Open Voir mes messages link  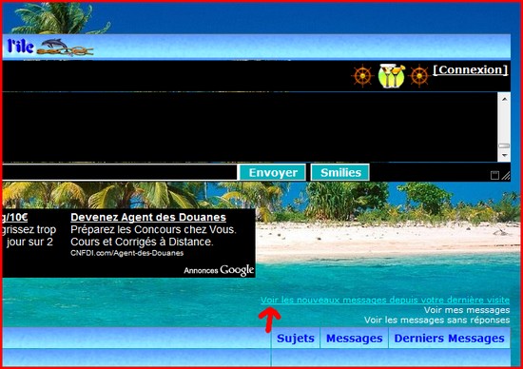(x=467, y=310)
